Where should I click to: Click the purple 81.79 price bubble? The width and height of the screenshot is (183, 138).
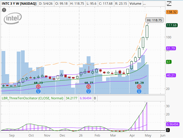tap(171, 48)
